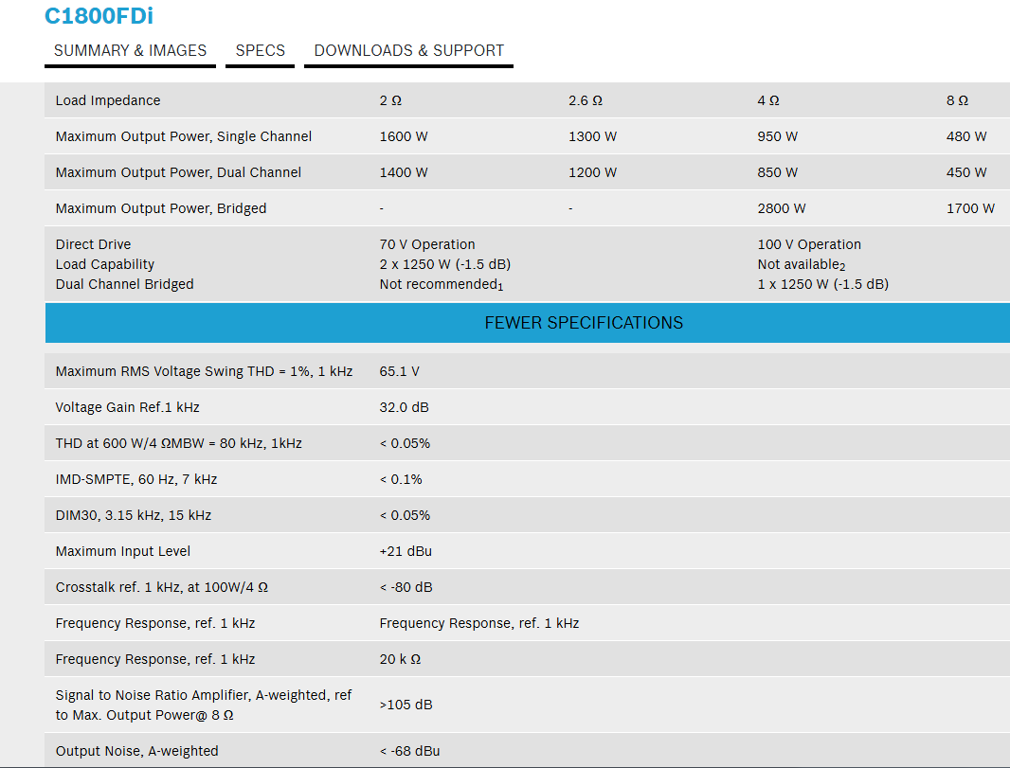Image resolution: width=1010 pixels, height=768 pixels.
Task: Click 'DIM30, 3.15 kHz, 15 kHz' label
Action: tap(134, 516)
